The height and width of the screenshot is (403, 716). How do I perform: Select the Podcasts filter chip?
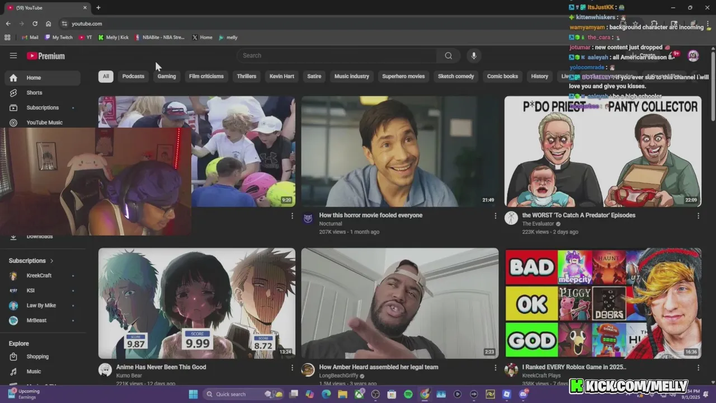tap(133, 76)
